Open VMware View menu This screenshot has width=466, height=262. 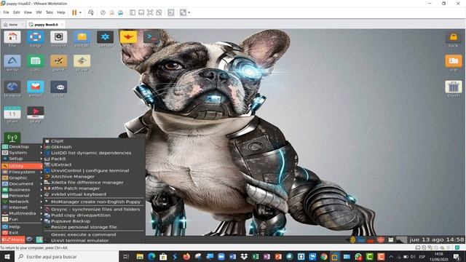pyautogui.click(x=28, y=12)
